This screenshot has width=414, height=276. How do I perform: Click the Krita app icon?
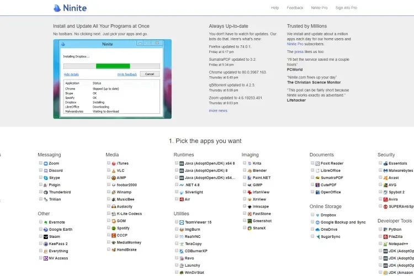(x=250, y=163)
